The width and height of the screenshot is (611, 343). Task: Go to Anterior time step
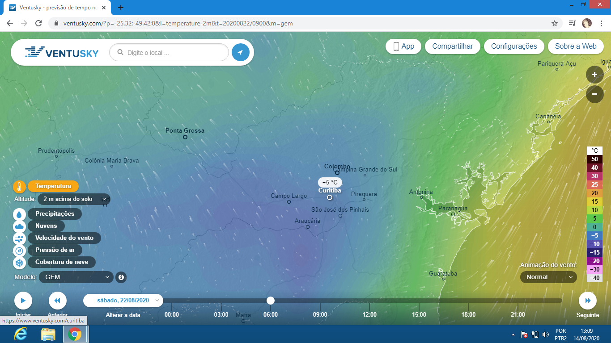pos(57,301)
